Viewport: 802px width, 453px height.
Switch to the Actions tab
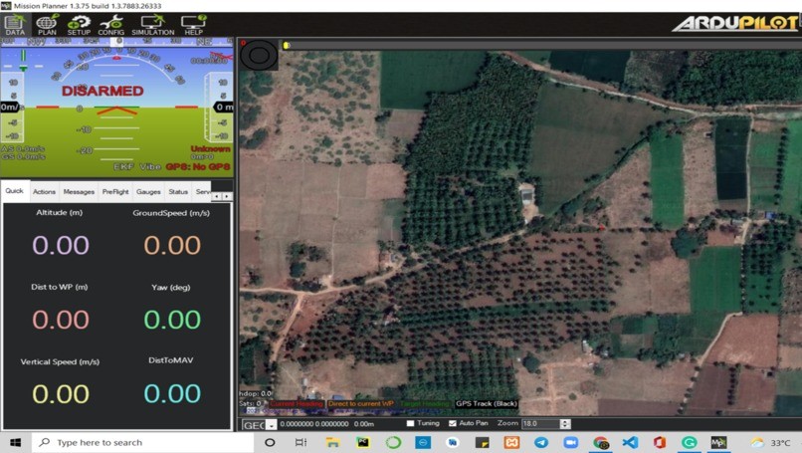pyautogui.click(x=44, y=191)
